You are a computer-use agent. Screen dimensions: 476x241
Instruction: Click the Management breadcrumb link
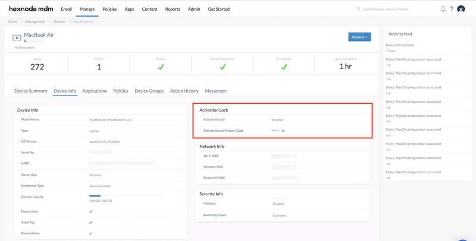click(35, 22)
